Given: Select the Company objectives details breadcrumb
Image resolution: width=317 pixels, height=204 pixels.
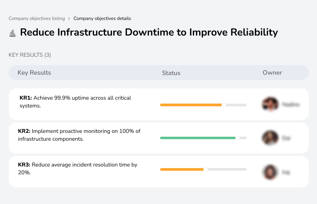Looking at the screenshot, I should (102, 18).
